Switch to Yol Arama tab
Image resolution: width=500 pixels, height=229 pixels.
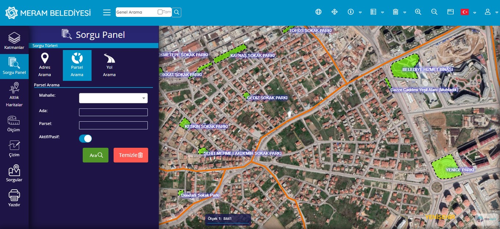coord(109,65)
